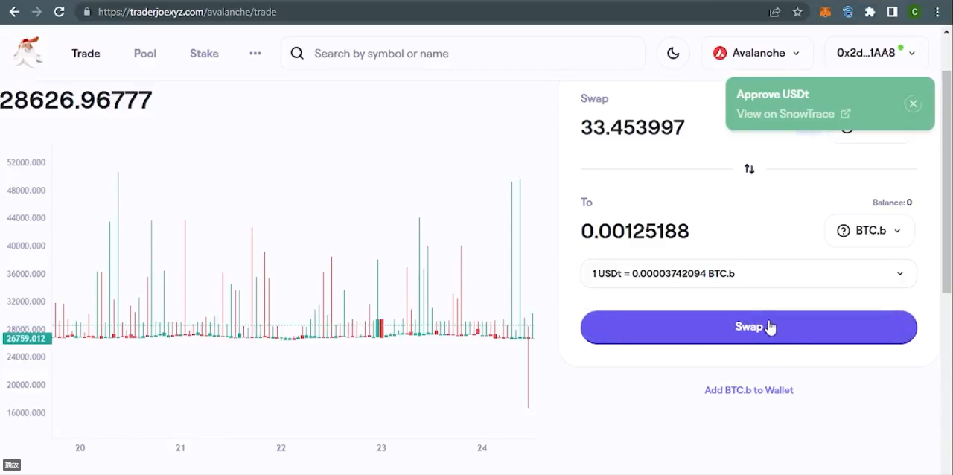Click the 48000.000 chart axis label

click(x=26, y=191)
